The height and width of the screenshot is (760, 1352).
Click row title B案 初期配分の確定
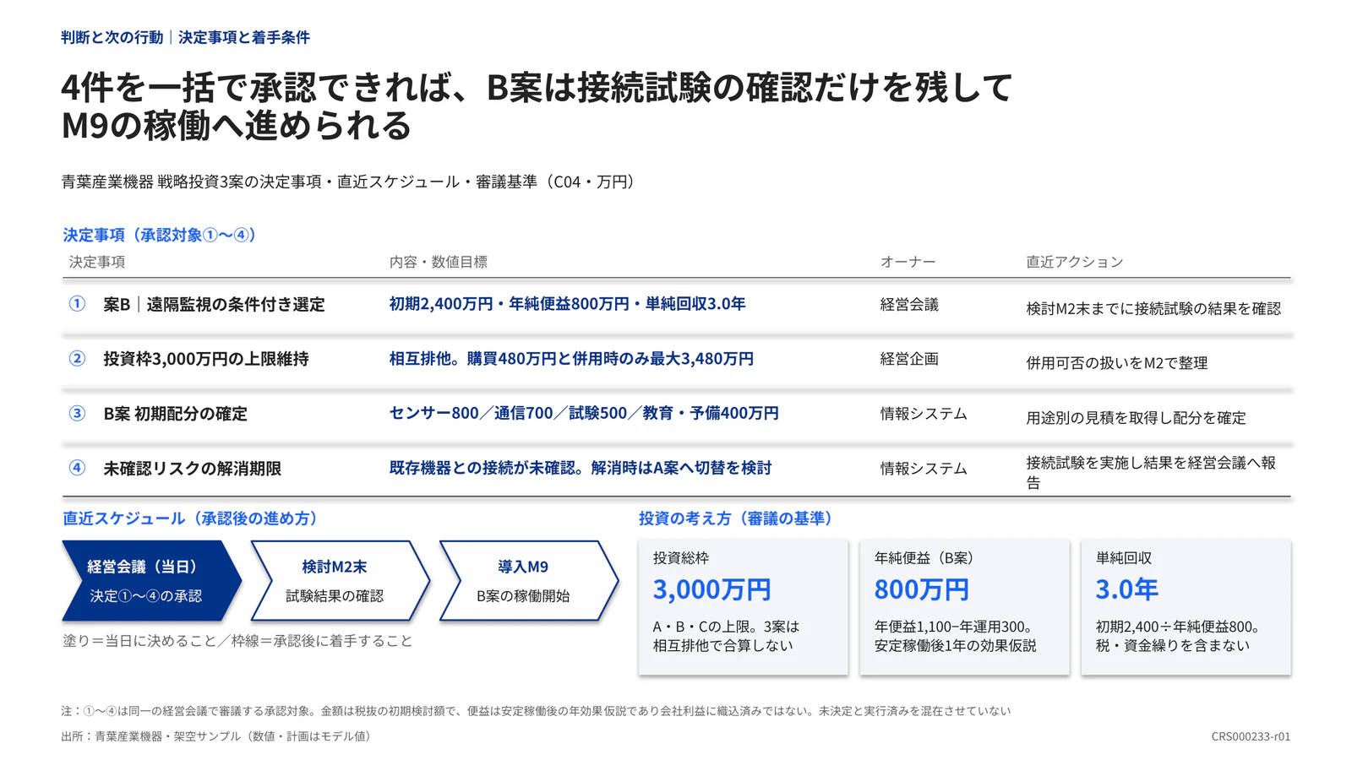pyautogui.click(x=175, y=414)
